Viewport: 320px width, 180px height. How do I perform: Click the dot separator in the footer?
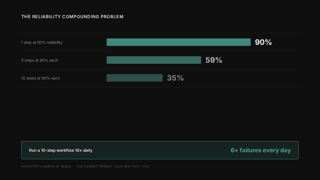[x=74, y=166]
